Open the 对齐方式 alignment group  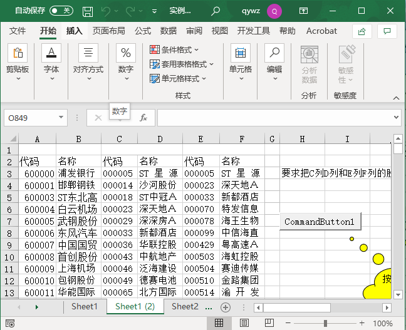88,62
